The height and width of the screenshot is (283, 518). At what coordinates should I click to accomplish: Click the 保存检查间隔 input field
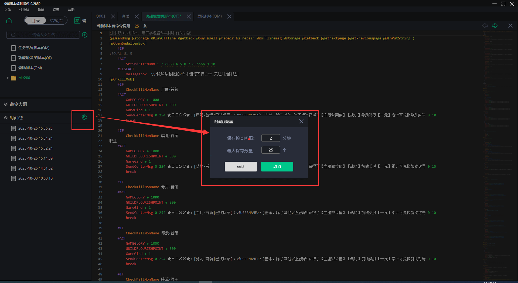(x=271, y=138)
